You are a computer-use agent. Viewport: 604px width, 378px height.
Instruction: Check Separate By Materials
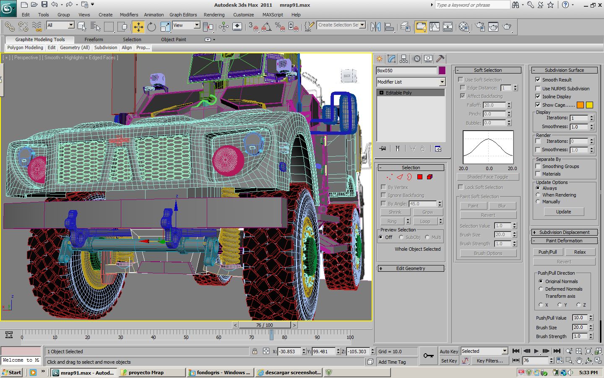click(x=538, y=173)
